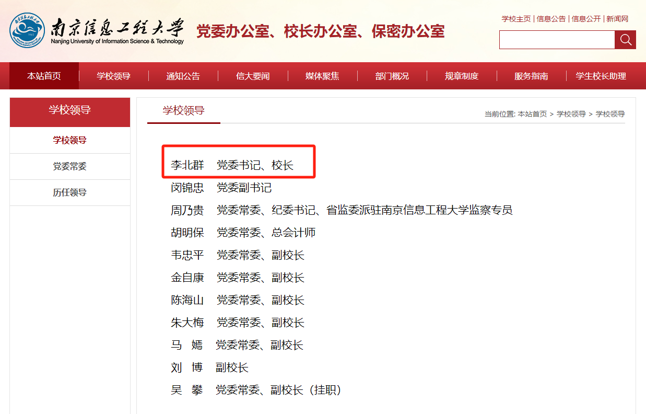Click the name 胡明保
This screenshot has width=646, height=414.
(187, 233)
